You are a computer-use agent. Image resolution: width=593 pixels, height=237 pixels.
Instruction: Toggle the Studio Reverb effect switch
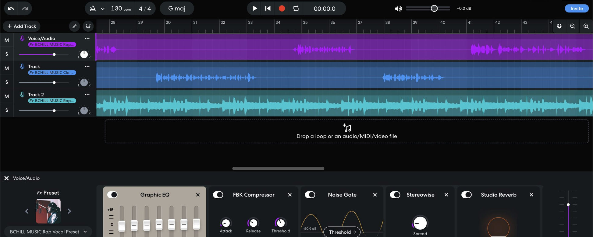tap(467, 195)
